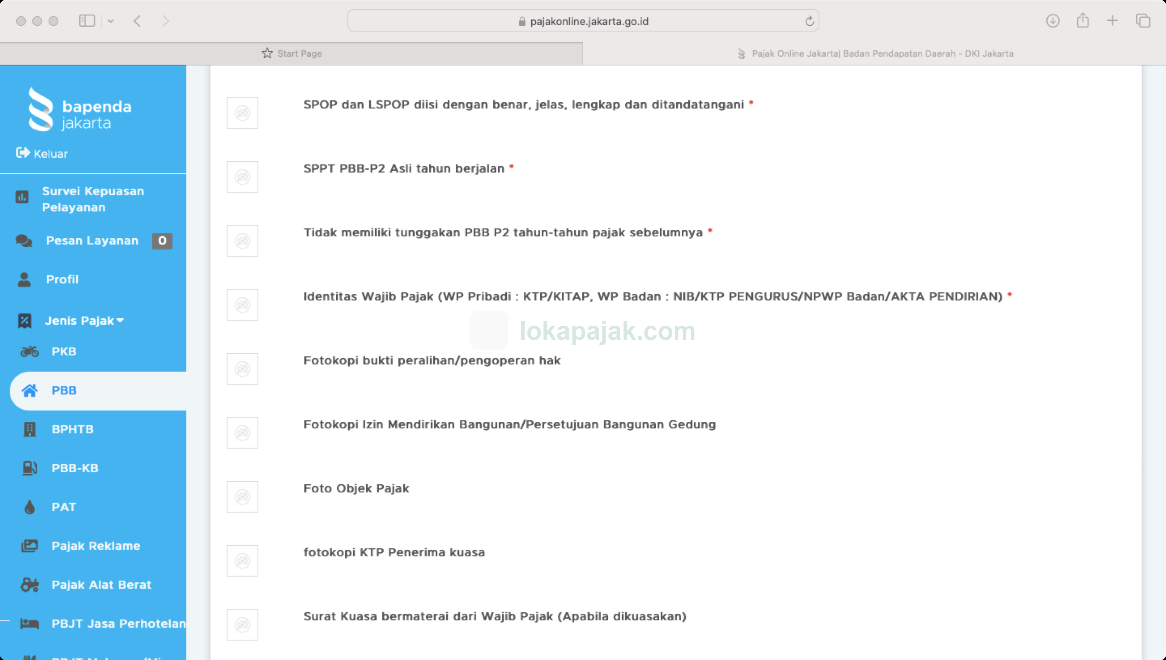Click the Pajak Alat Berat tractor icon
The height and width of the screenshot is (660, 1166).
click(30, 585)
